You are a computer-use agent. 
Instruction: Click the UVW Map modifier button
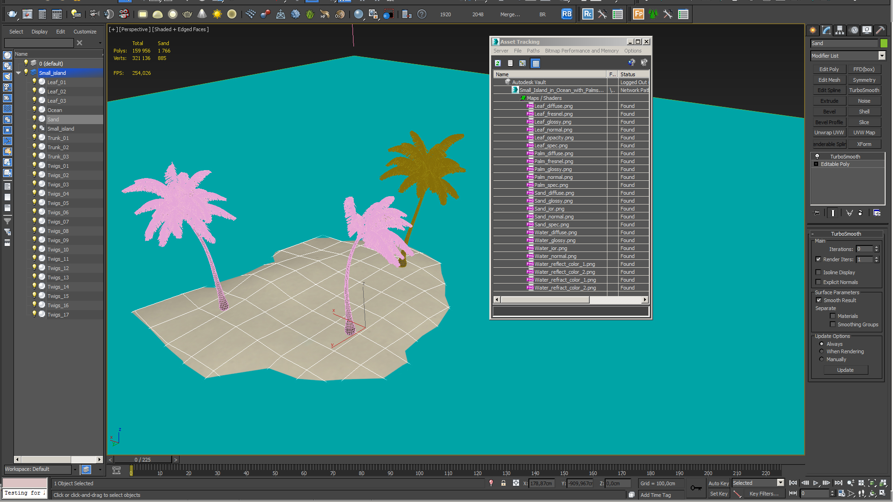[x=864, y=132]
